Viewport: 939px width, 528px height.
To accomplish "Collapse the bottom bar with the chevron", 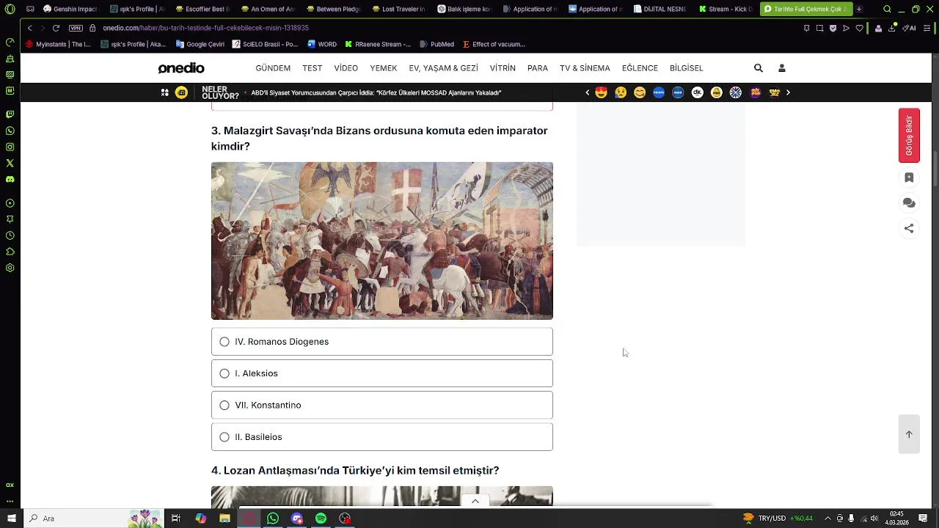I will coord(475,502).
